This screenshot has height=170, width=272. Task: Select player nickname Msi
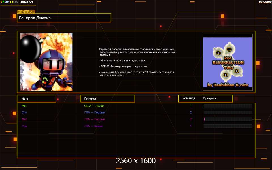[x=24, y=106]
